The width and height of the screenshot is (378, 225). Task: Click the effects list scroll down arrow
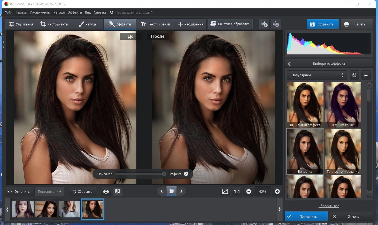pyautogui.click(x=370, y=193)
